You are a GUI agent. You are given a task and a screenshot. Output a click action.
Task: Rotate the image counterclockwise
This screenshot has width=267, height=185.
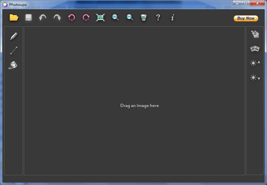tap(71, 18)
